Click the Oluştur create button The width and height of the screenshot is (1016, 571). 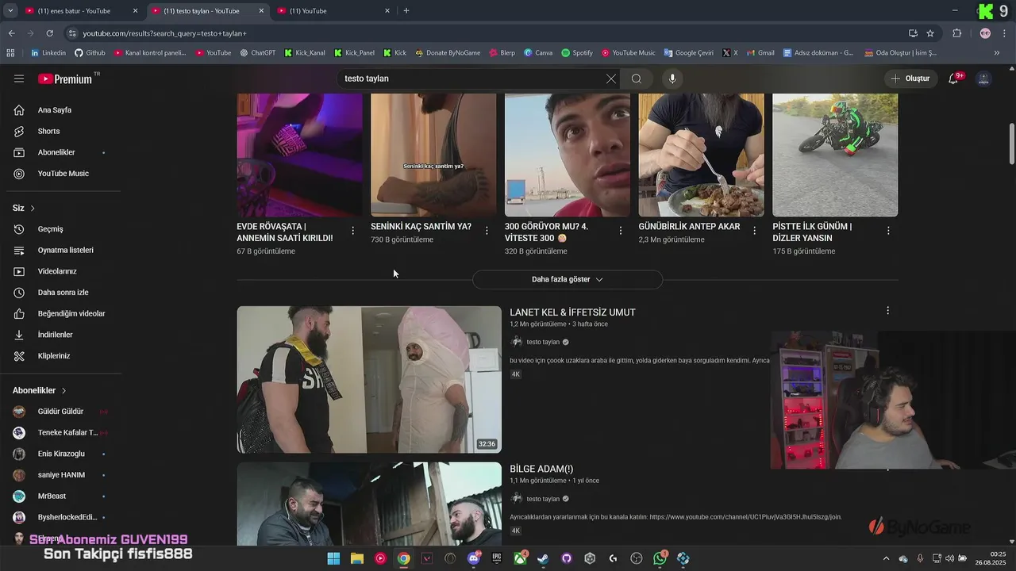click(910, 79)
